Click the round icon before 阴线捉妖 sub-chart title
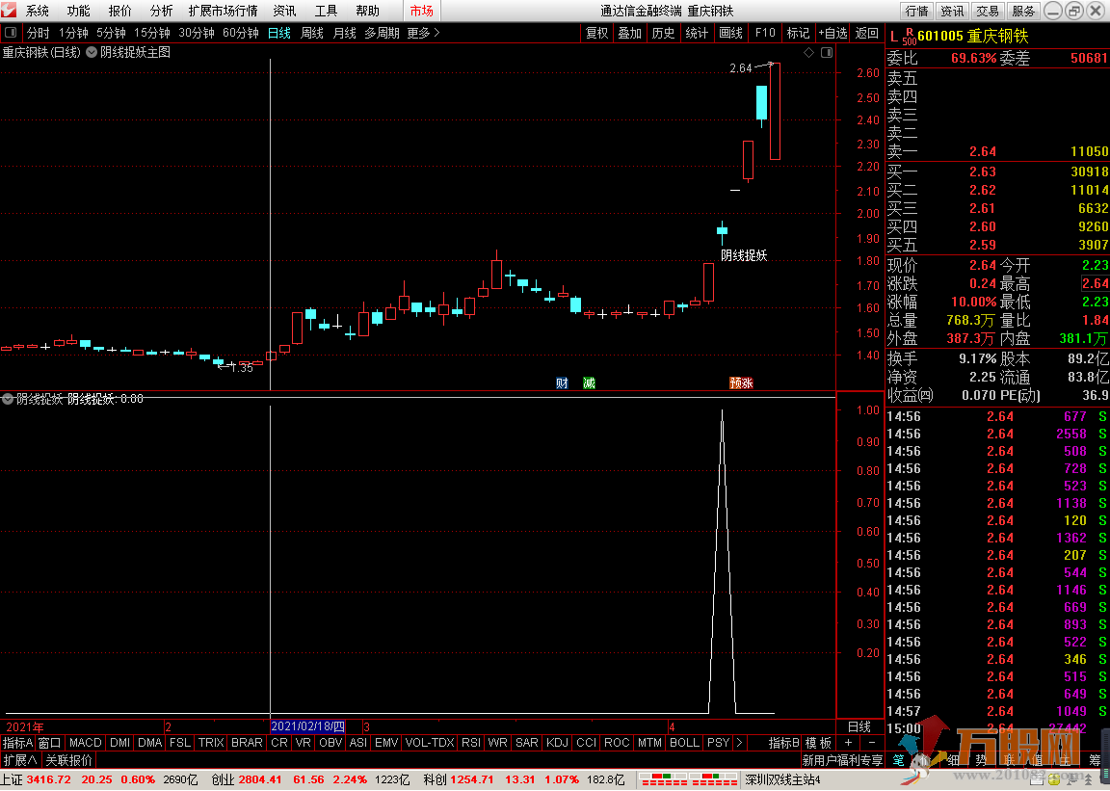Viewport: 1110px width, 791px height. (x=8, y=399)
